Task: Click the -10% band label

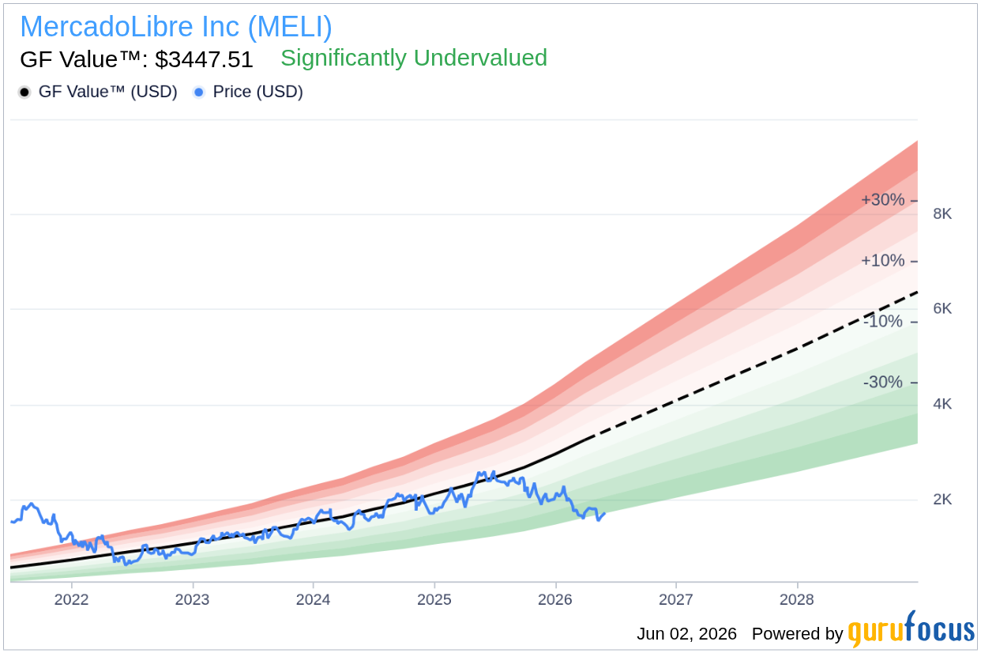Action: 882,321
